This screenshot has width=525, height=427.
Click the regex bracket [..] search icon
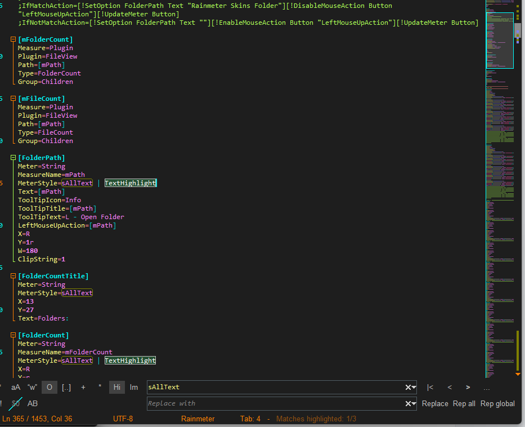pyautogui.click(x=66, y=387)
